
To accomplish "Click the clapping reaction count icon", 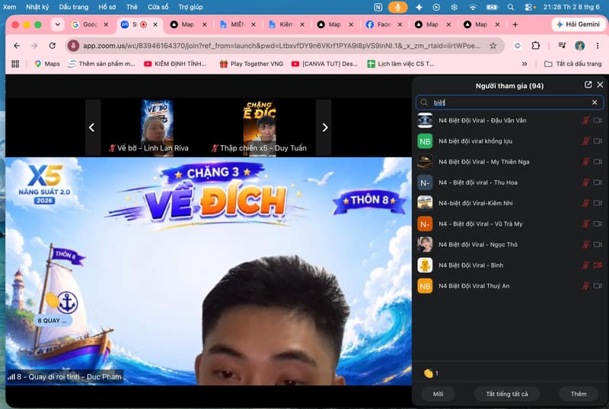I will pyautogui.click(x=429, y=373).
